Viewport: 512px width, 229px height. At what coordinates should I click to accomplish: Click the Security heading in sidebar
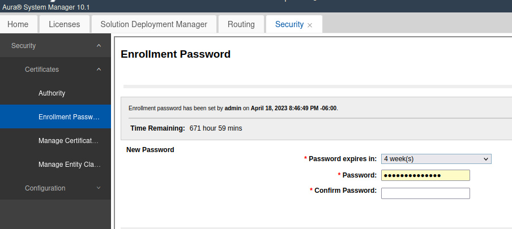click(24, 46)
